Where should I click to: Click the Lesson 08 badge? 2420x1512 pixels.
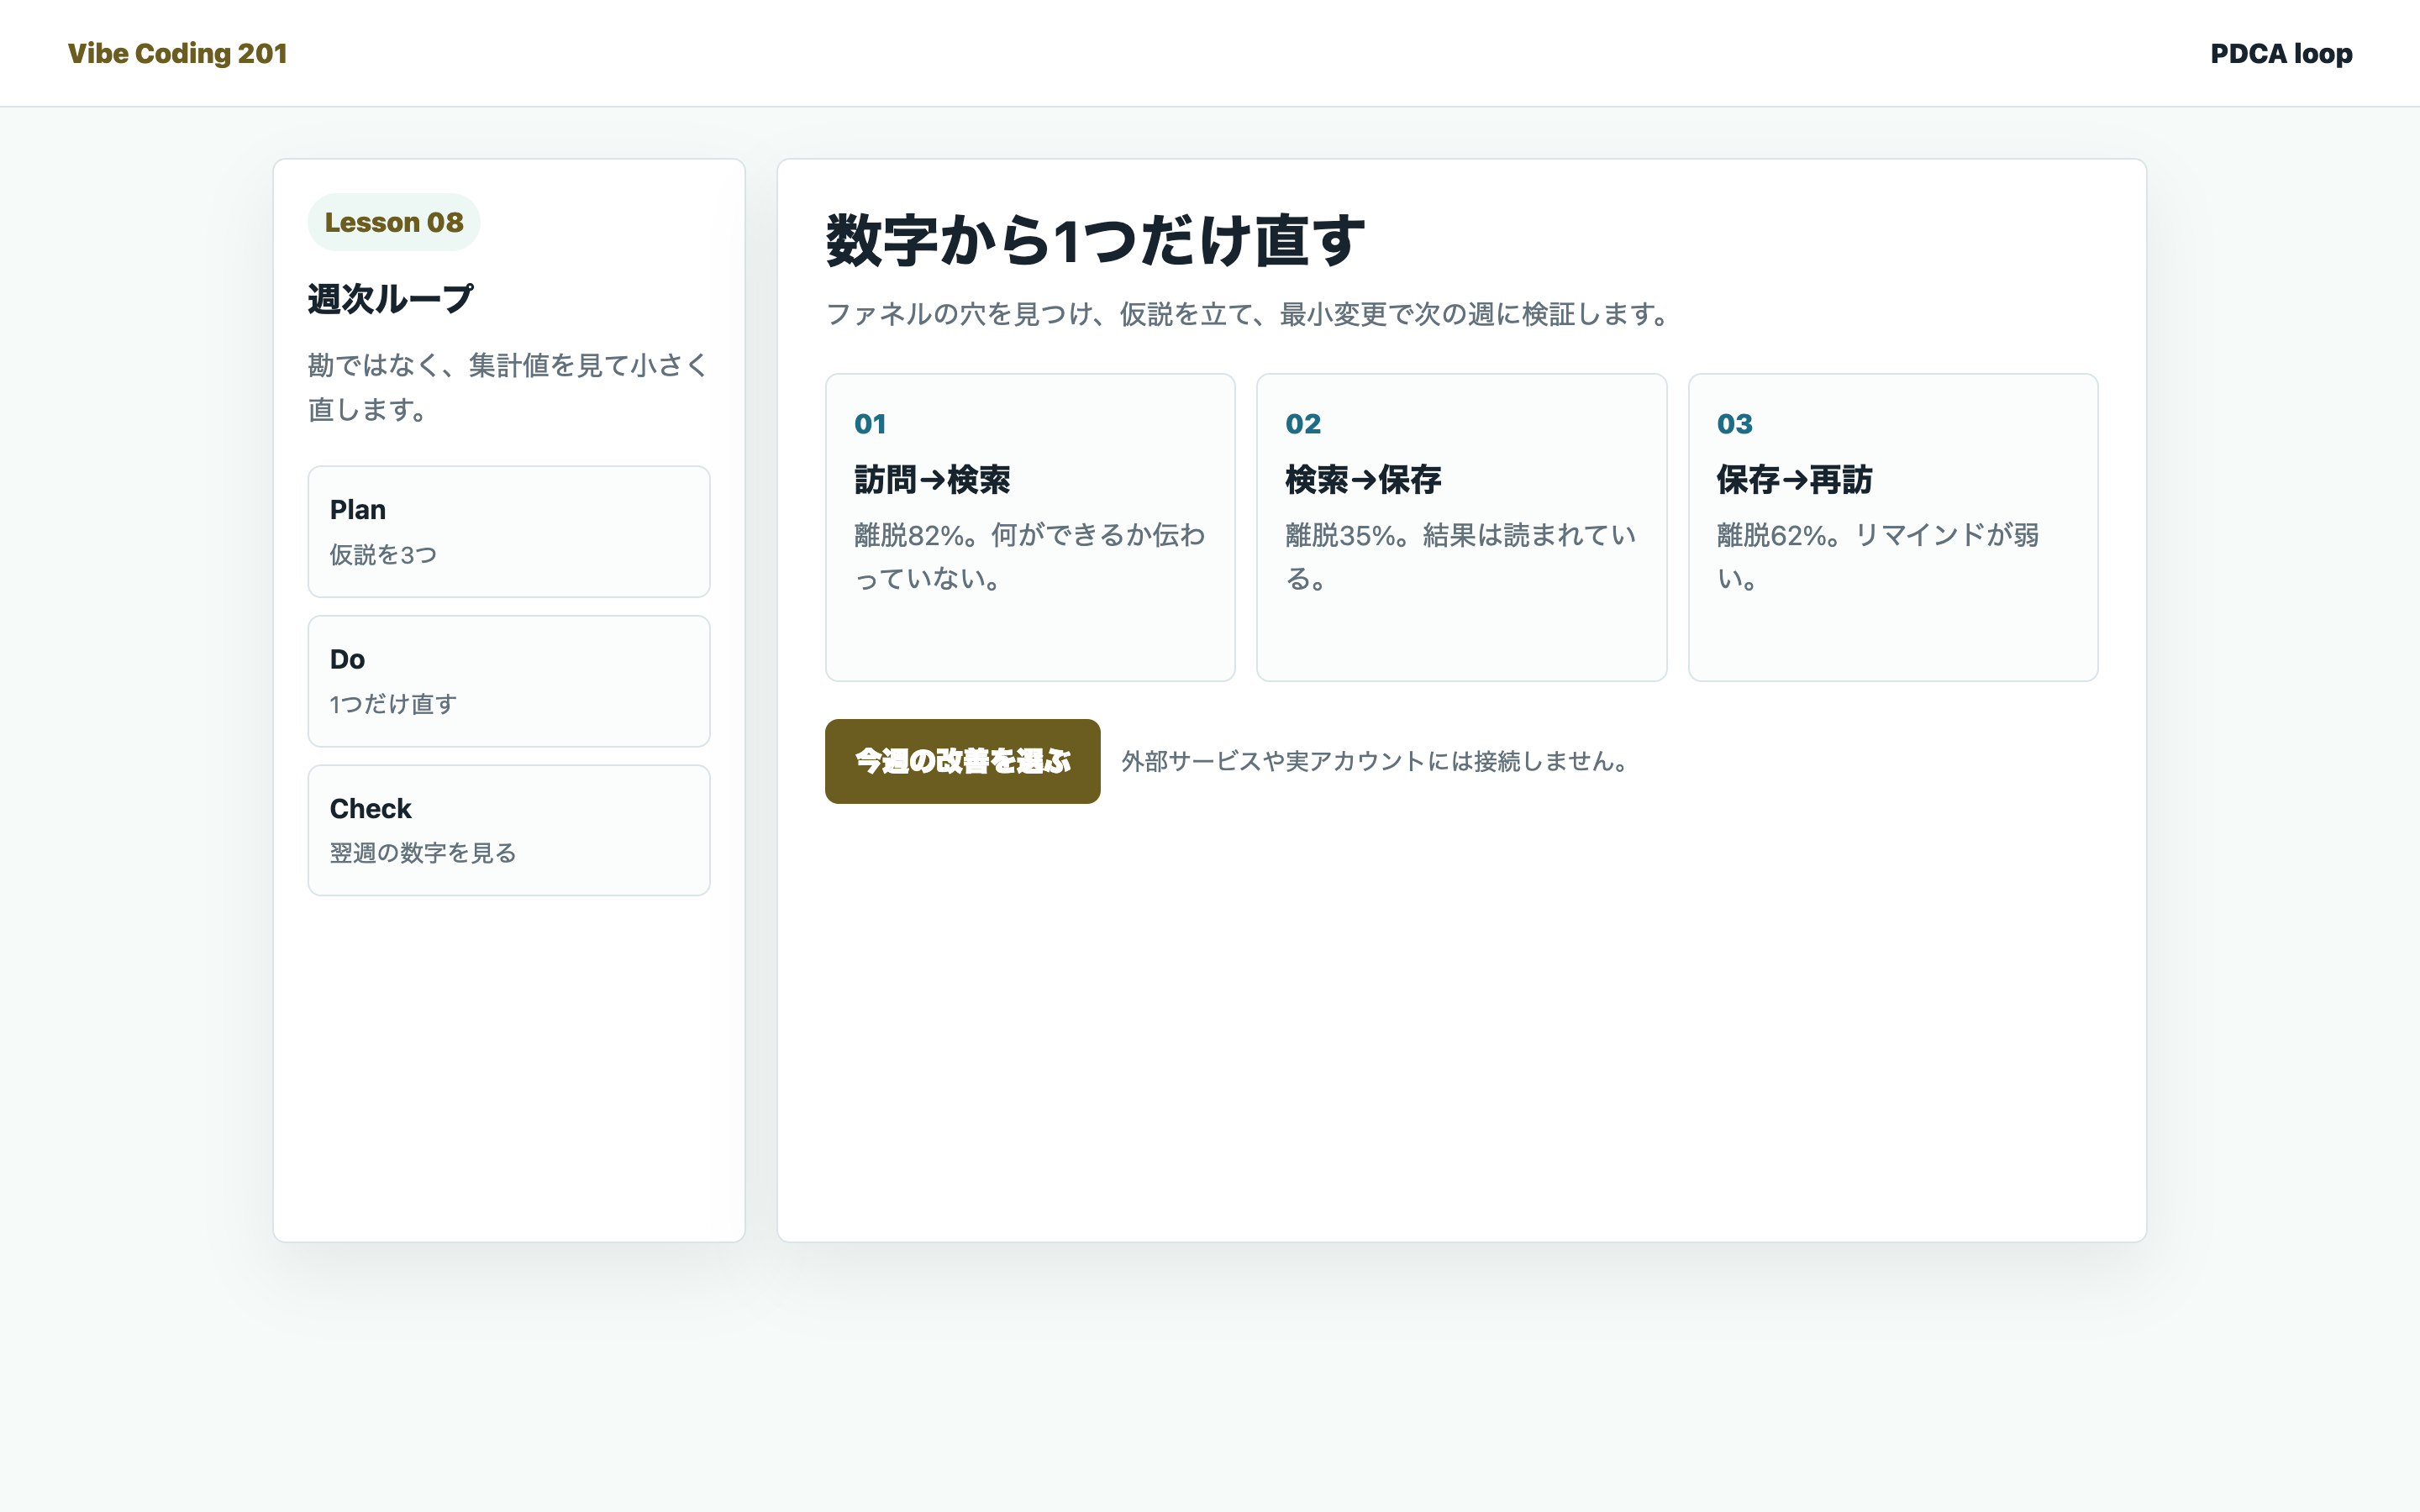click(394, 222)
